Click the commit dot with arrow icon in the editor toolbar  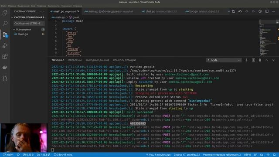(254, 11)
